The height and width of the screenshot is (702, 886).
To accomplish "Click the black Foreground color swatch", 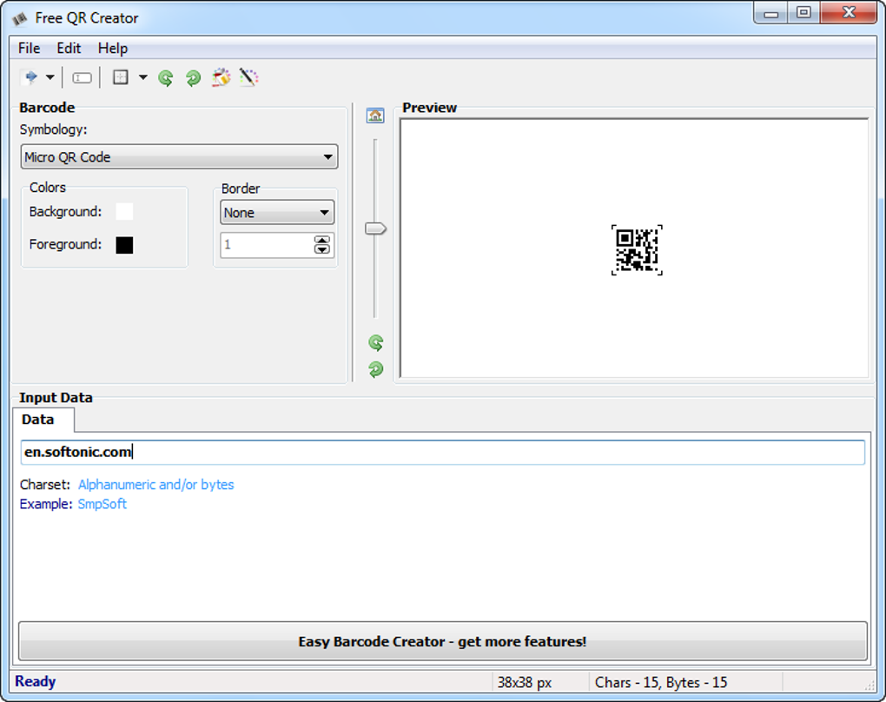I will [x=124, y=245].
